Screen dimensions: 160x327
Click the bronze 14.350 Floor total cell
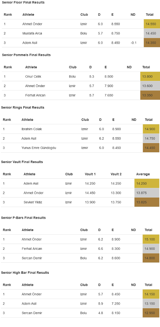pos(152,43)
